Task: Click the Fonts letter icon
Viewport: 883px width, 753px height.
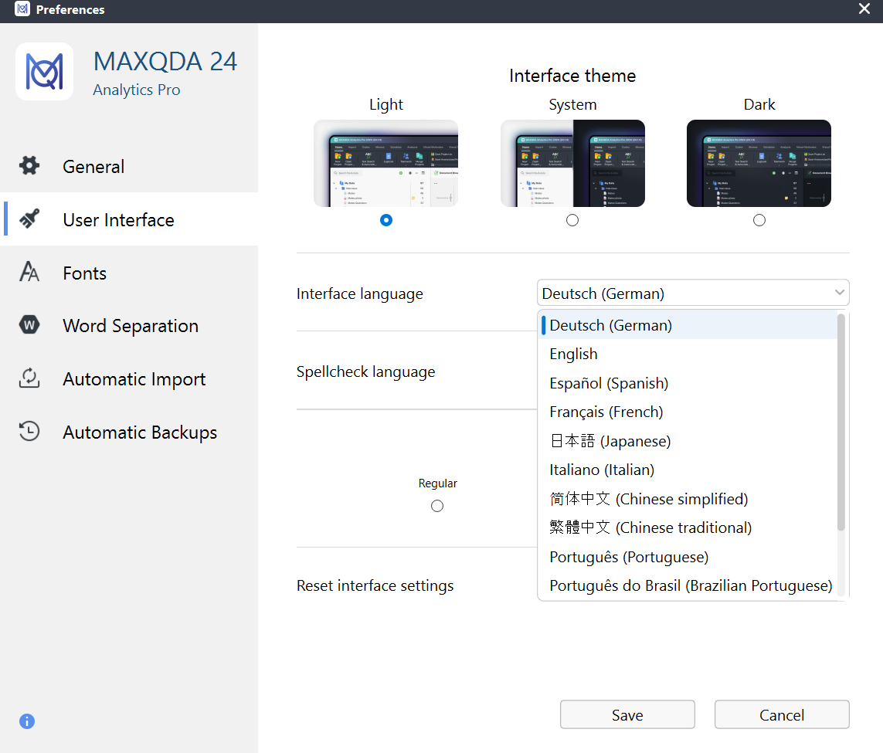Action: [x=29, y=272]
